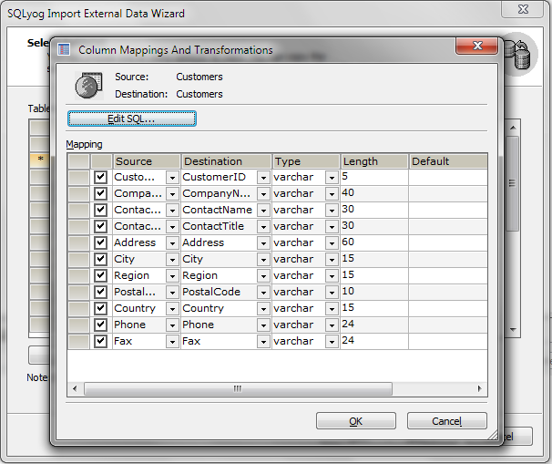Expand the Type dropdown for CustomerID
The image size is (552, 464).
click(332, 178)
